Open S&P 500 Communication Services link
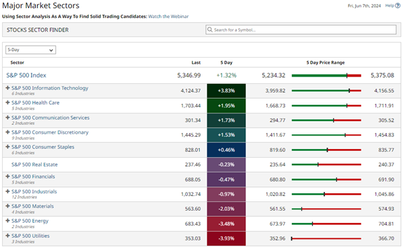This screenshot has height=247, width=405. pos(50,117)
